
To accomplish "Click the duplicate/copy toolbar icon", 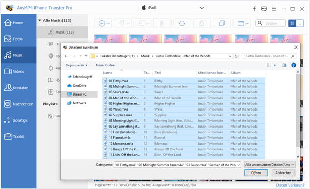I will click(222, 23).
